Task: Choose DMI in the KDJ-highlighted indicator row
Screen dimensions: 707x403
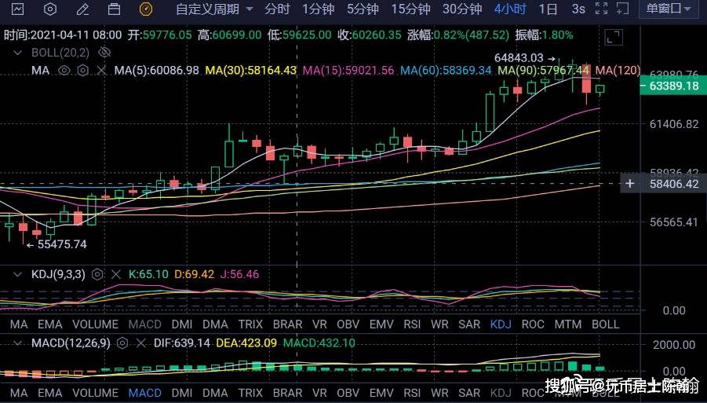Action: coord(182,324)
